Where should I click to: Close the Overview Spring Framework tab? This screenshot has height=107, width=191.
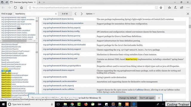coord(35,2)
